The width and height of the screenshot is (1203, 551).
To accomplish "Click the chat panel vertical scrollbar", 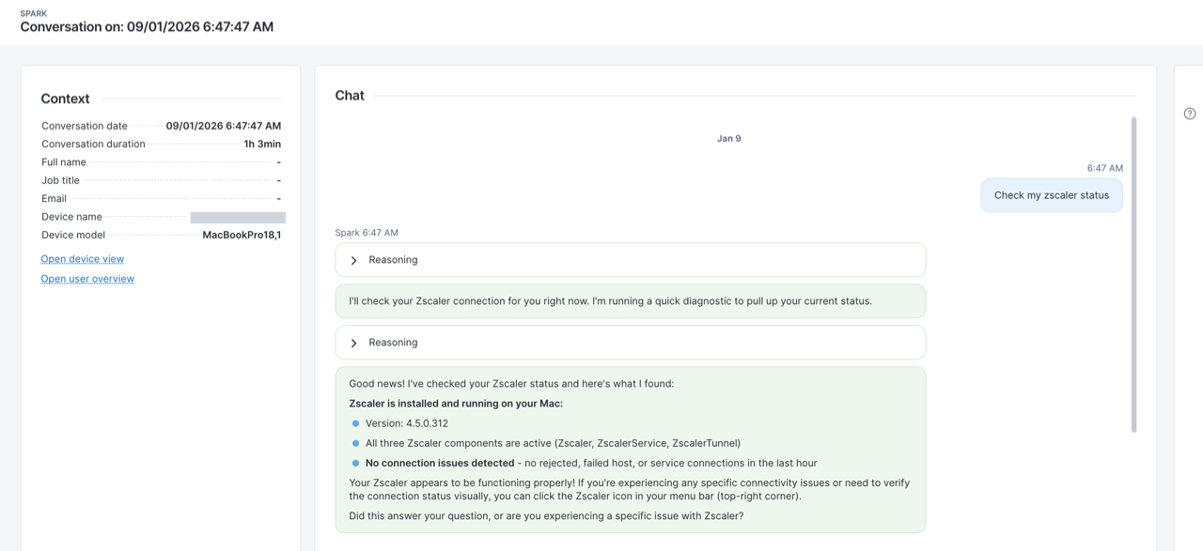I will tap(1133, 274).
